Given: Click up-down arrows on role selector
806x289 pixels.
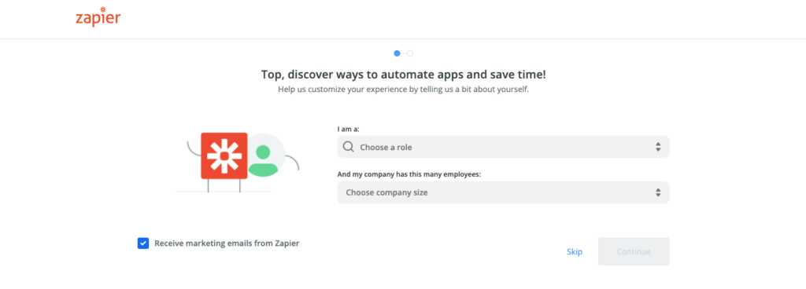Looking at the screenshot, I should point(658,147).
